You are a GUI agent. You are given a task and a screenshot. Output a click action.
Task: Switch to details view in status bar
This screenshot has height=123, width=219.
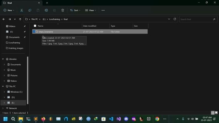tap(213, 113)
